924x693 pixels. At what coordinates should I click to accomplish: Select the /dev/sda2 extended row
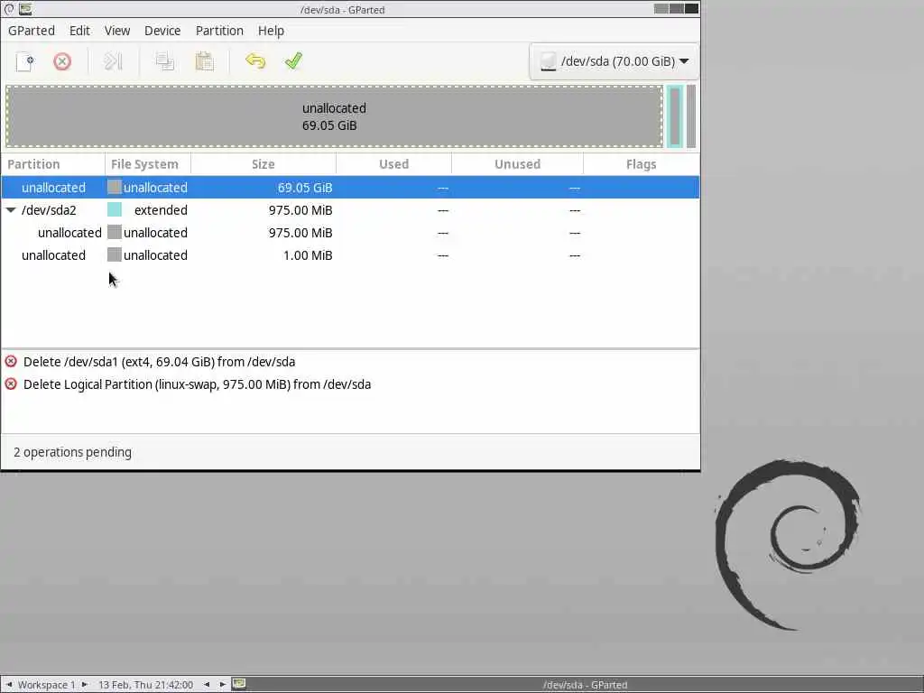(350, 209)
